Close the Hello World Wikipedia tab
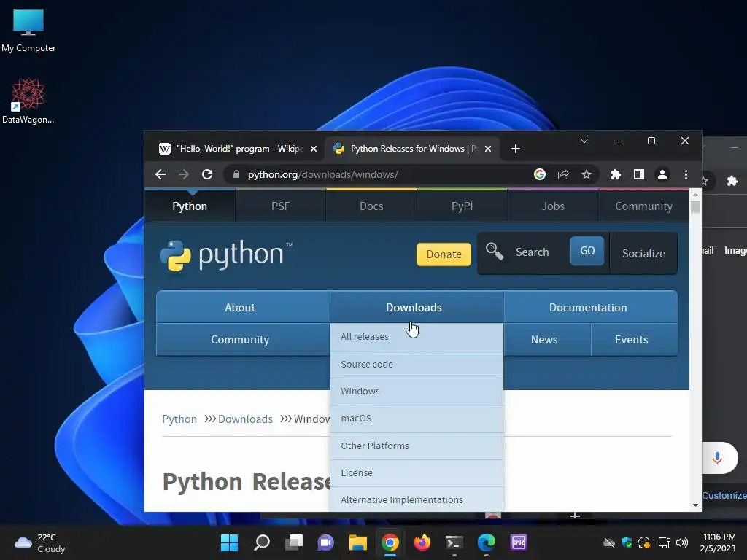 pyautogui.click(x=314, y=149)
